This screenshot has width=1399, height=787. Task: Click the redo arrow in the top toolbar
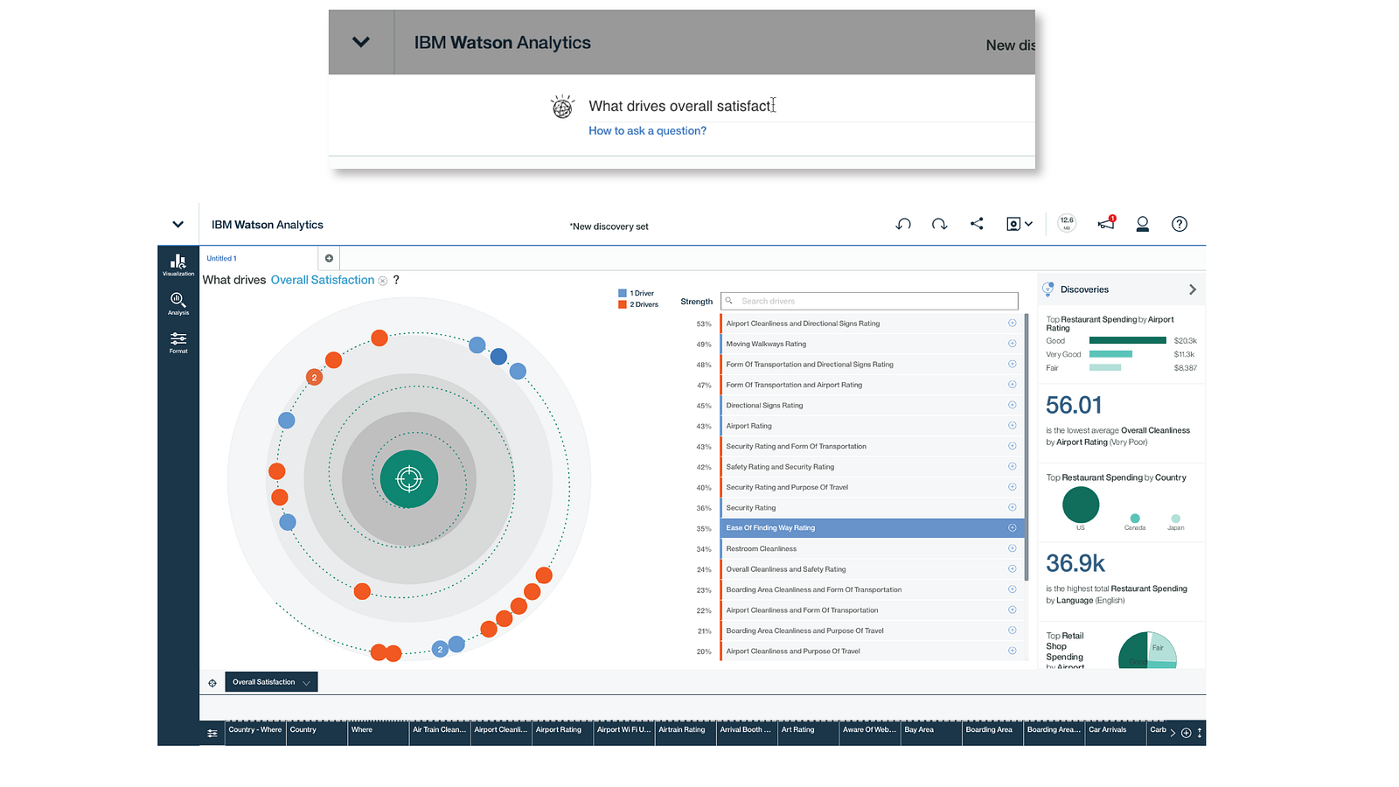940,224
